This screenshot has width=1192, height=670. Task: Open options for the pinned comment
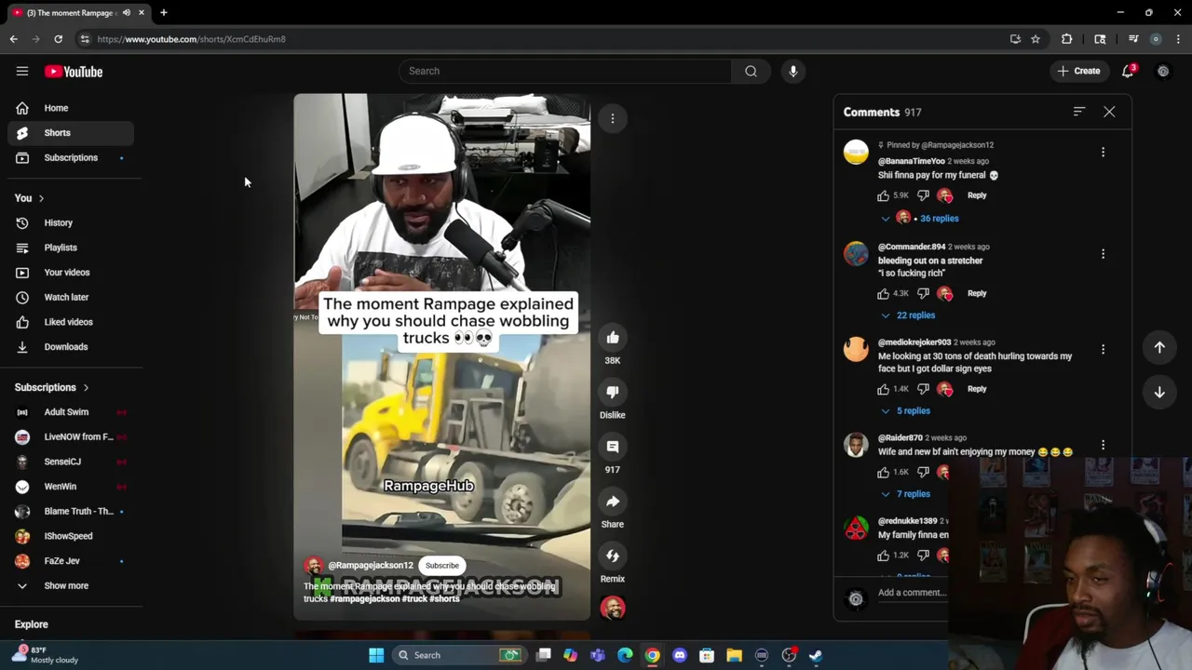1104,152
